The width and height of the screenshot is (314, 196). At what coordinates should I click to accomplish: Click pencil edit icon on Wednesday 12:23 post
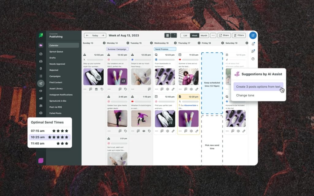click(x=173, y=89)
